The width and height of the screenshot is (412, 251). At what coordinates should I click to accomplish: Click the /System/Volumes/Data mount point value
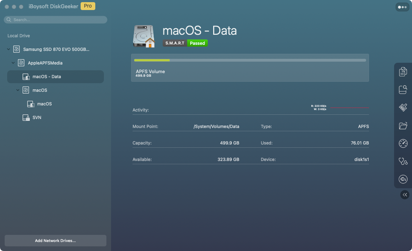(216, 127)
